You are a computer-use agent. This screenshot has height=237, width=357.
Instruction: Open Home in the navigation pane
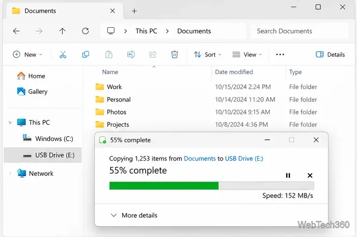(31, 76)
